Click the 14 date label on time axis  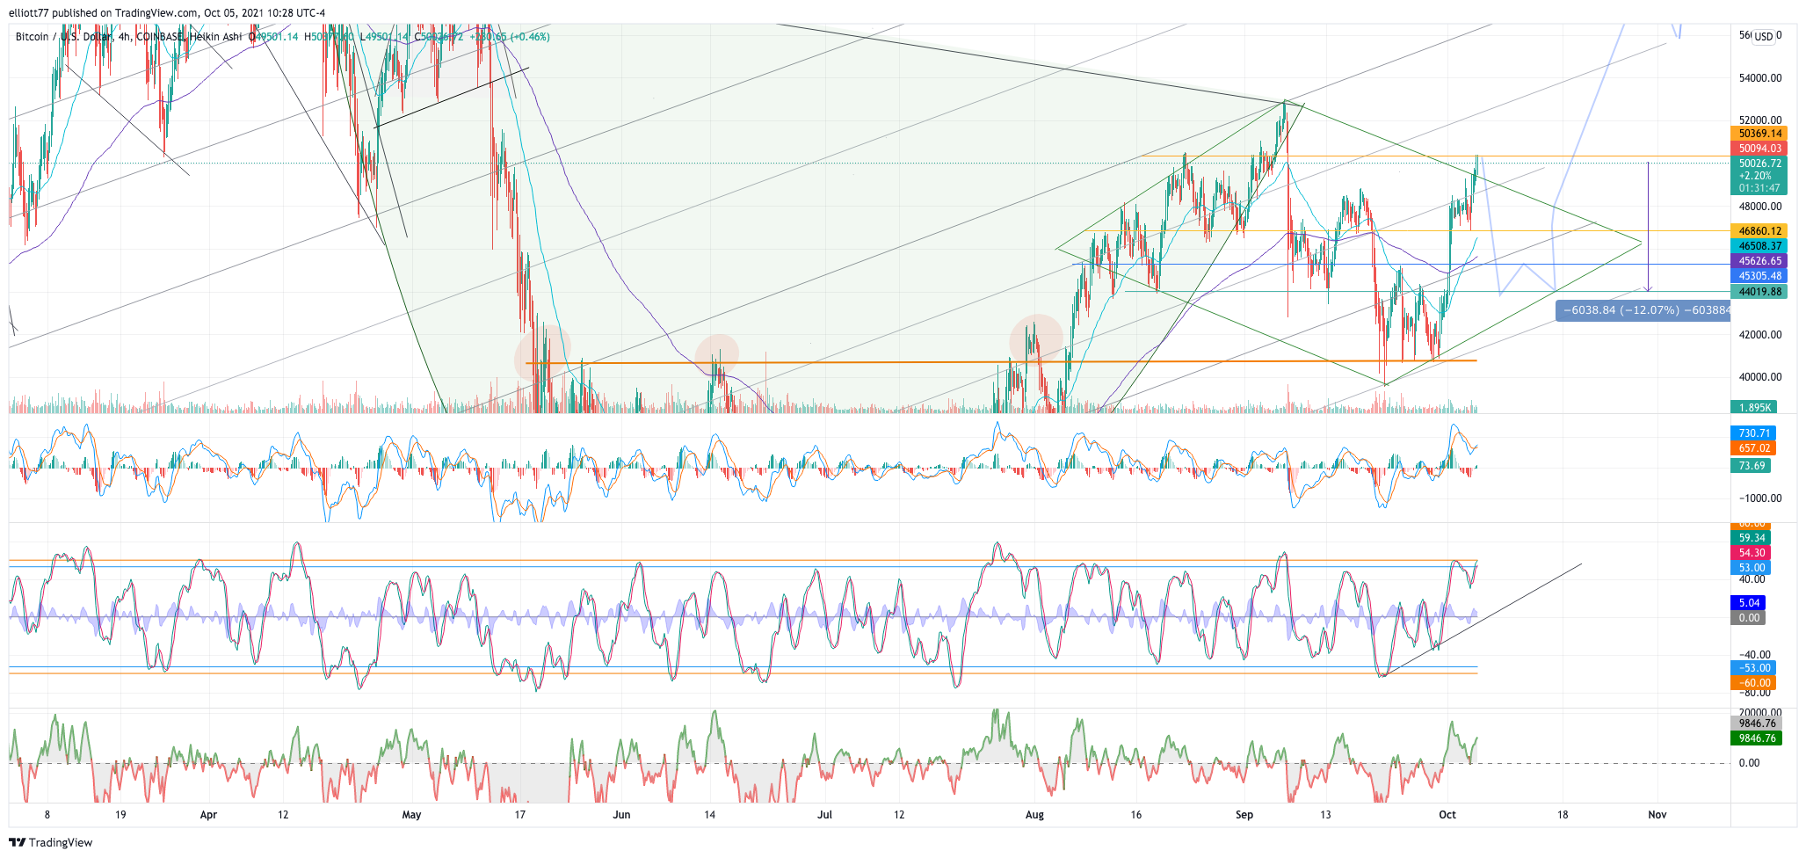point(709,815)
